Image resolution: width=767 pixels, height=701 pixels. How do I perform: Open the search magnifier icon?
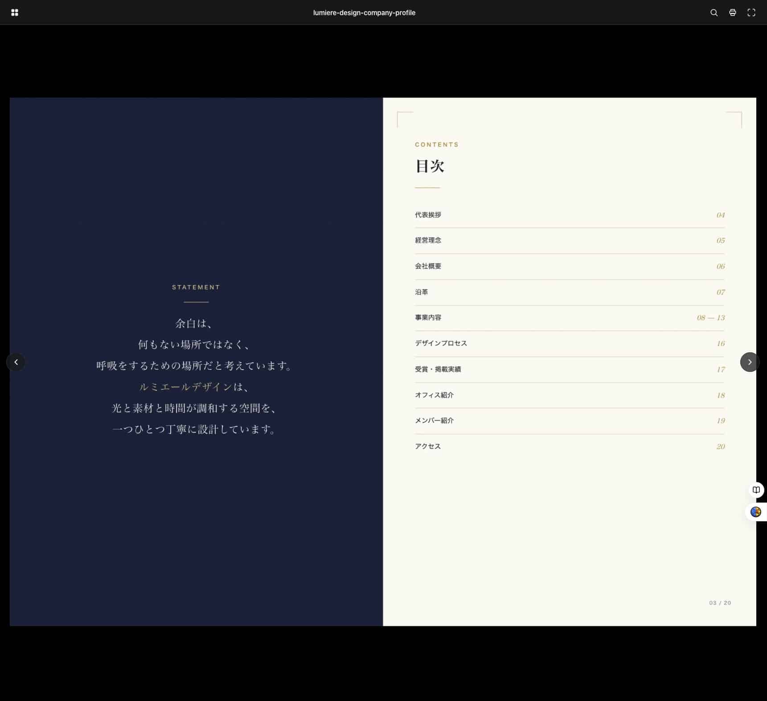tap(714, 12)
